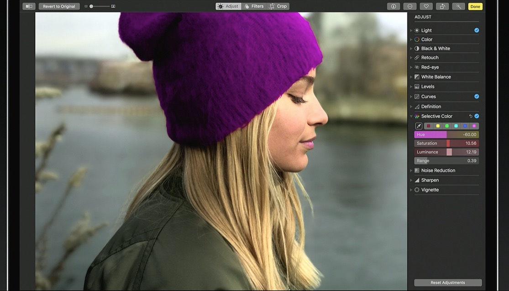Click the yellow Done button
Viewport: 509px width, 291px height.
pyautogui.click(x=475, y=6)
